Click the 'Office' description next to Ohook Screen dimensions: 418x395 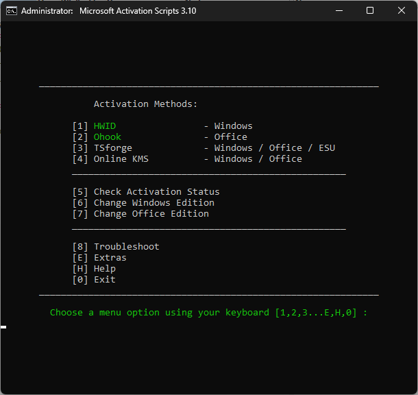231,137
